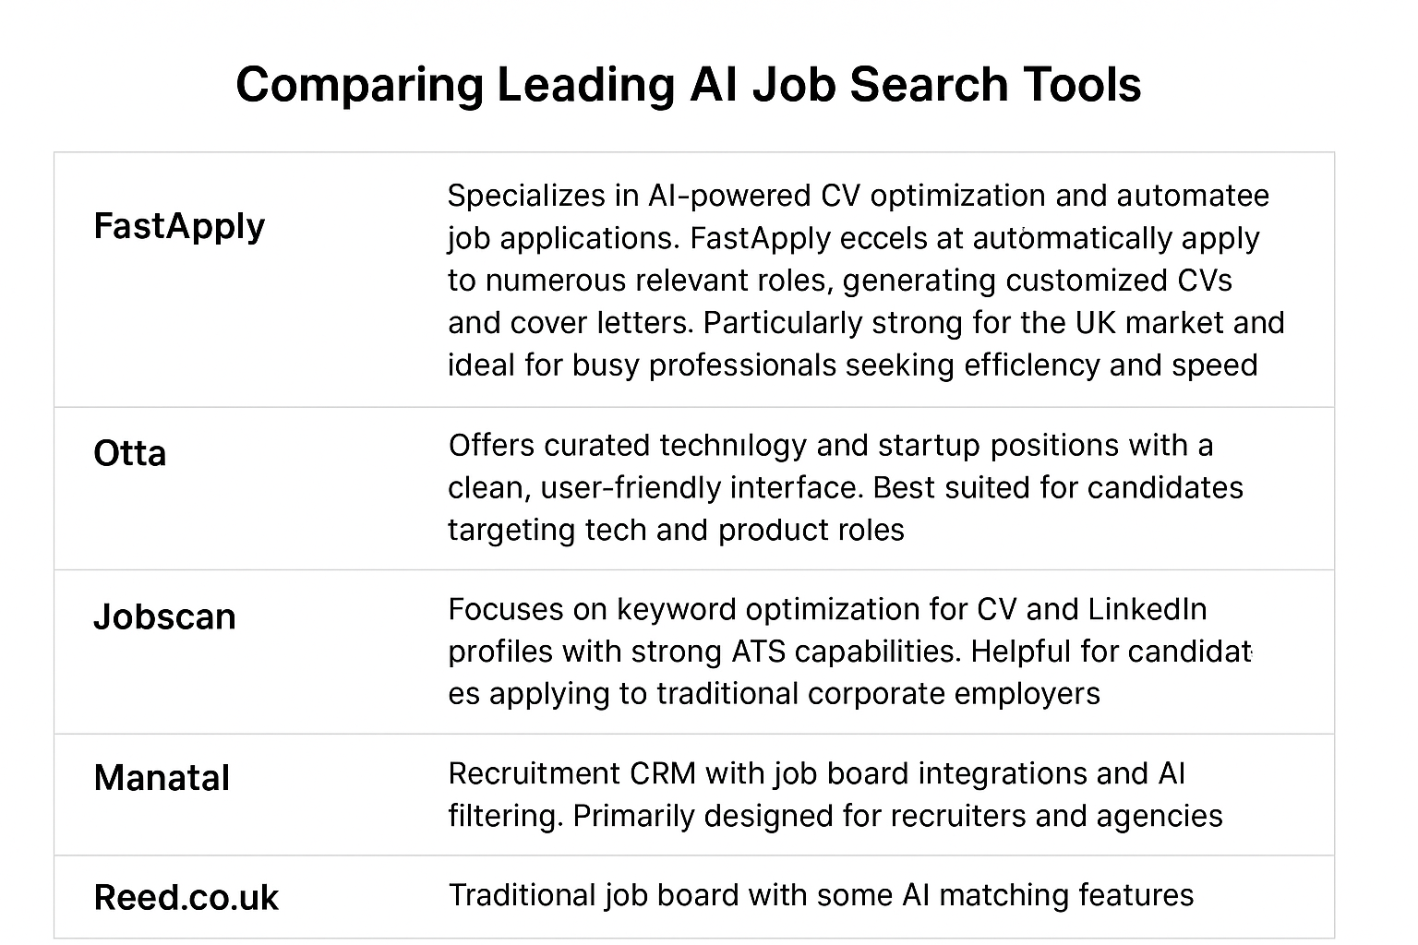Click the line starting "Specializes in AI-powered CV"
The height and width of the screenshot is (945, 1418).
coord(858,196)
